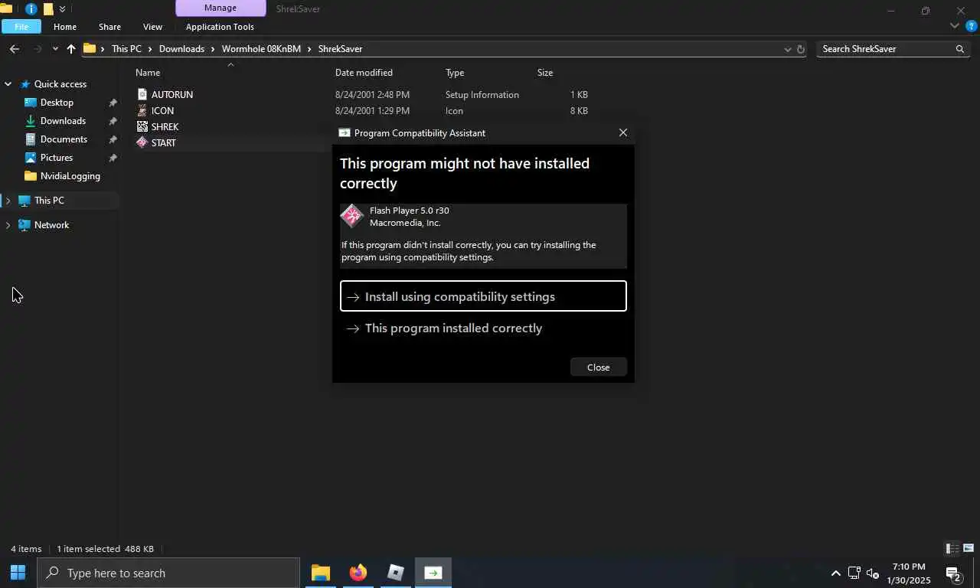Screen dimensions: 980x588
Task: Dismiss the Compatibility Assistant with X
Action: pyautogui.click(x=623, y=132)
